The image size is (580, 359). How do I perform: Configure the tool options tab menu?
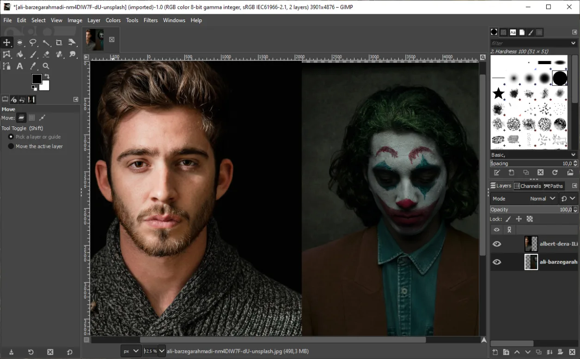[x=76, y=100]
